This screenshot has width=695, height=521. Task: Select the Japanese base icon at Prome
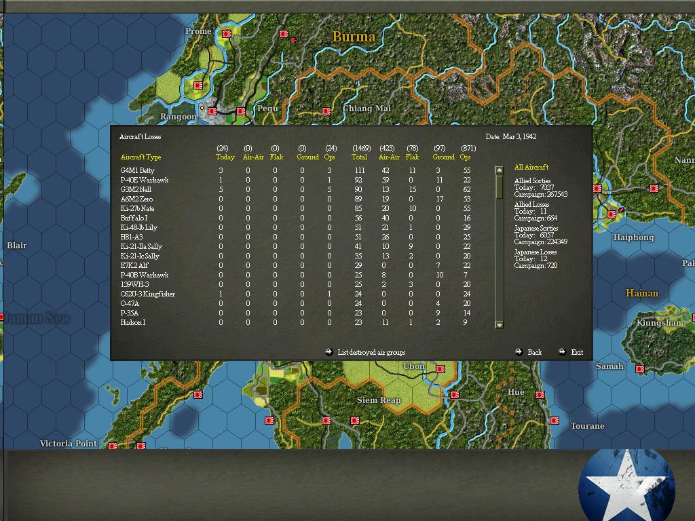click(x=227, y=34)
